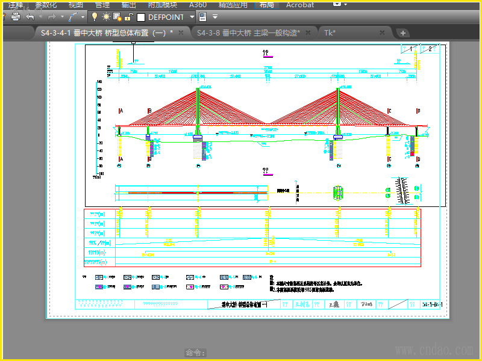Expand the DEFPOINT layer dropdown
This screenshot has width=482, height=361.
coord(192,17)
